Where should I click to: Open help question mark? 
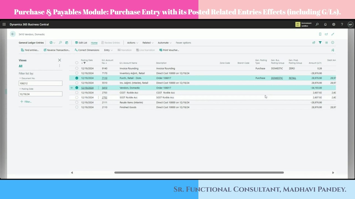342,24
